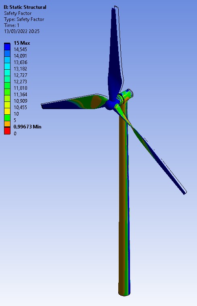The image size is (197, 306).
Task: Select the rotor hub at blade center
Action: (x=110, y=105)
